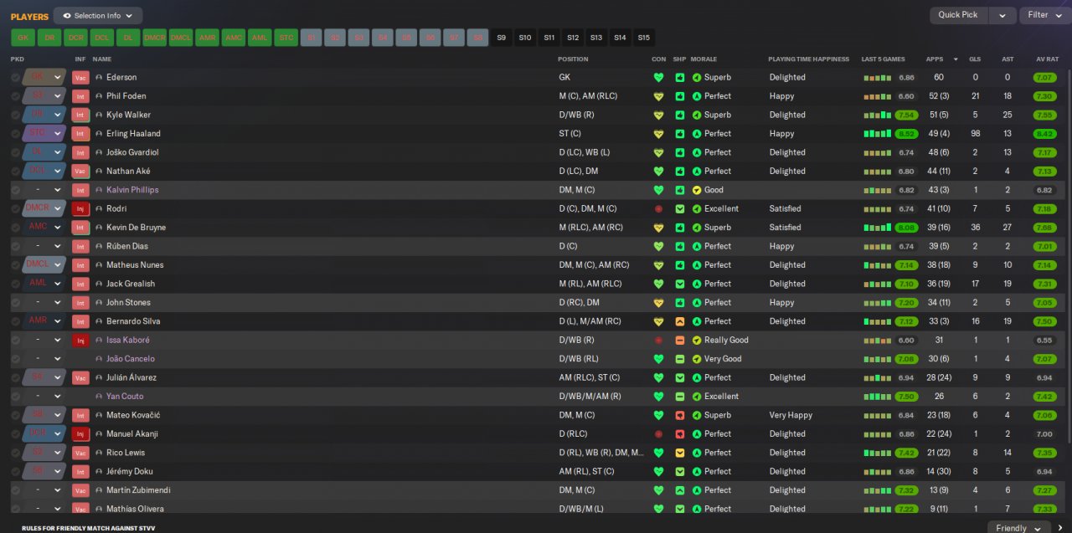
Task: Click Kyle Walker's match sharpness icon
Action: (680, 115)
